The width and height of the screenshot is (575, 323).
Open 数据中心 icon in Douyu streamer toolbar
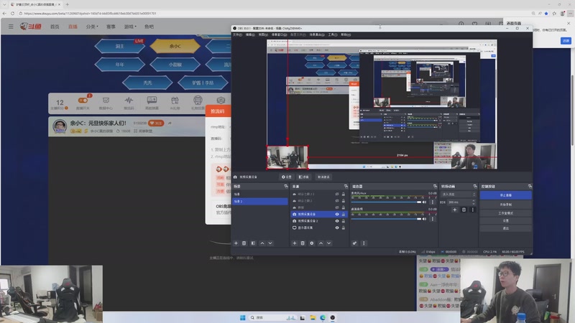coord(106,103)
